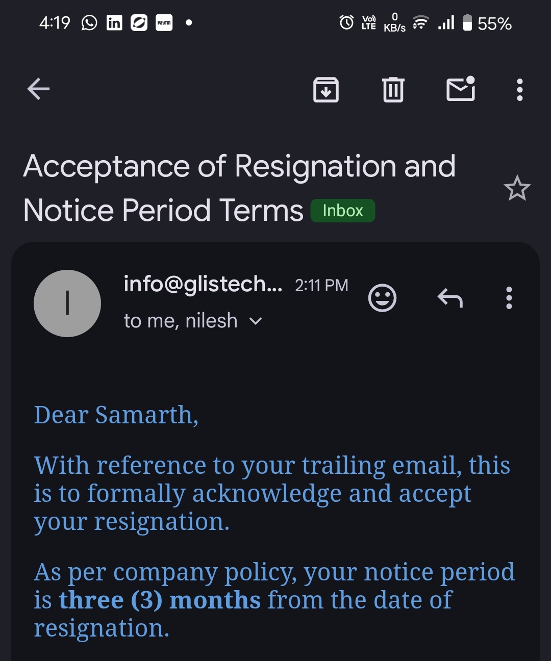Viewport: 551px width, 661px height.
Task: Tap Paytm notification icon in status bar
Action: click(164, 23)
